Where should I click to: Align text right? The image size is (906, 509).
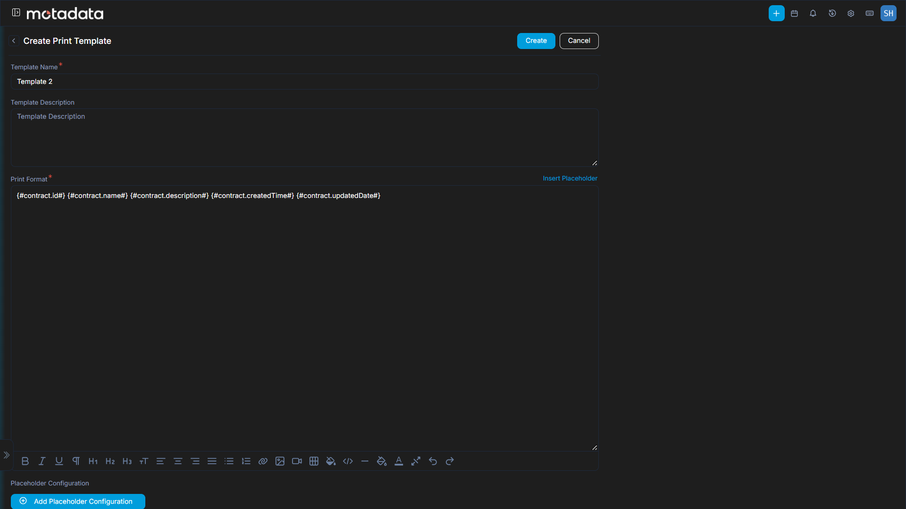click(x=195, y=461)
